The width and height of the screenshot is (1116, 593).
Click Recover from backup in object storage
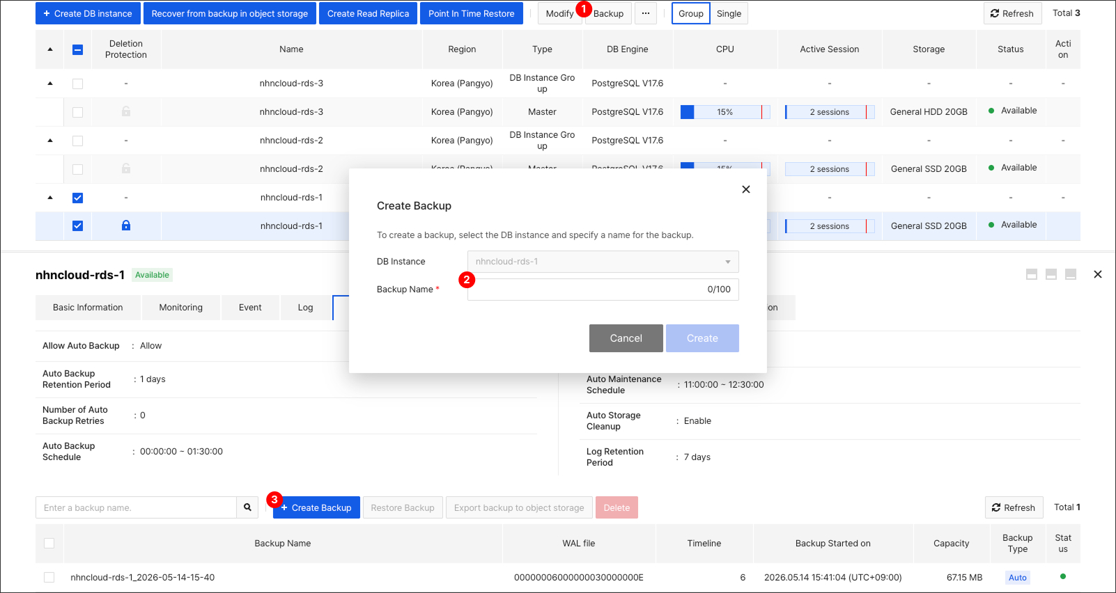(x=229, y=13)
